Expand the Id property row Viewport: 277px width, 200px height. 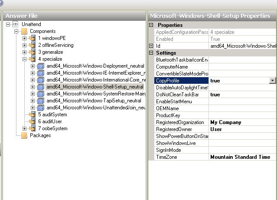tap(151, 46)
